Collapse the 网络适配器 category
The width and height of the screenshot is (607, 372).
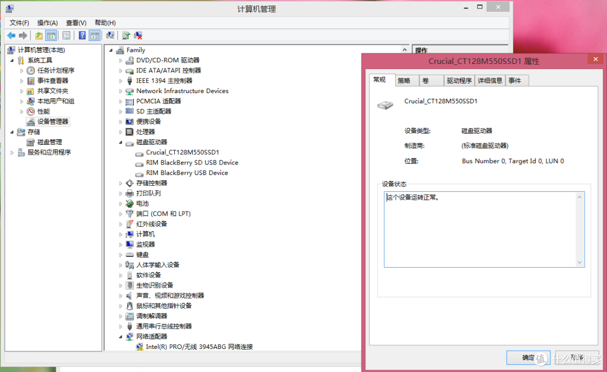point(120,337)
